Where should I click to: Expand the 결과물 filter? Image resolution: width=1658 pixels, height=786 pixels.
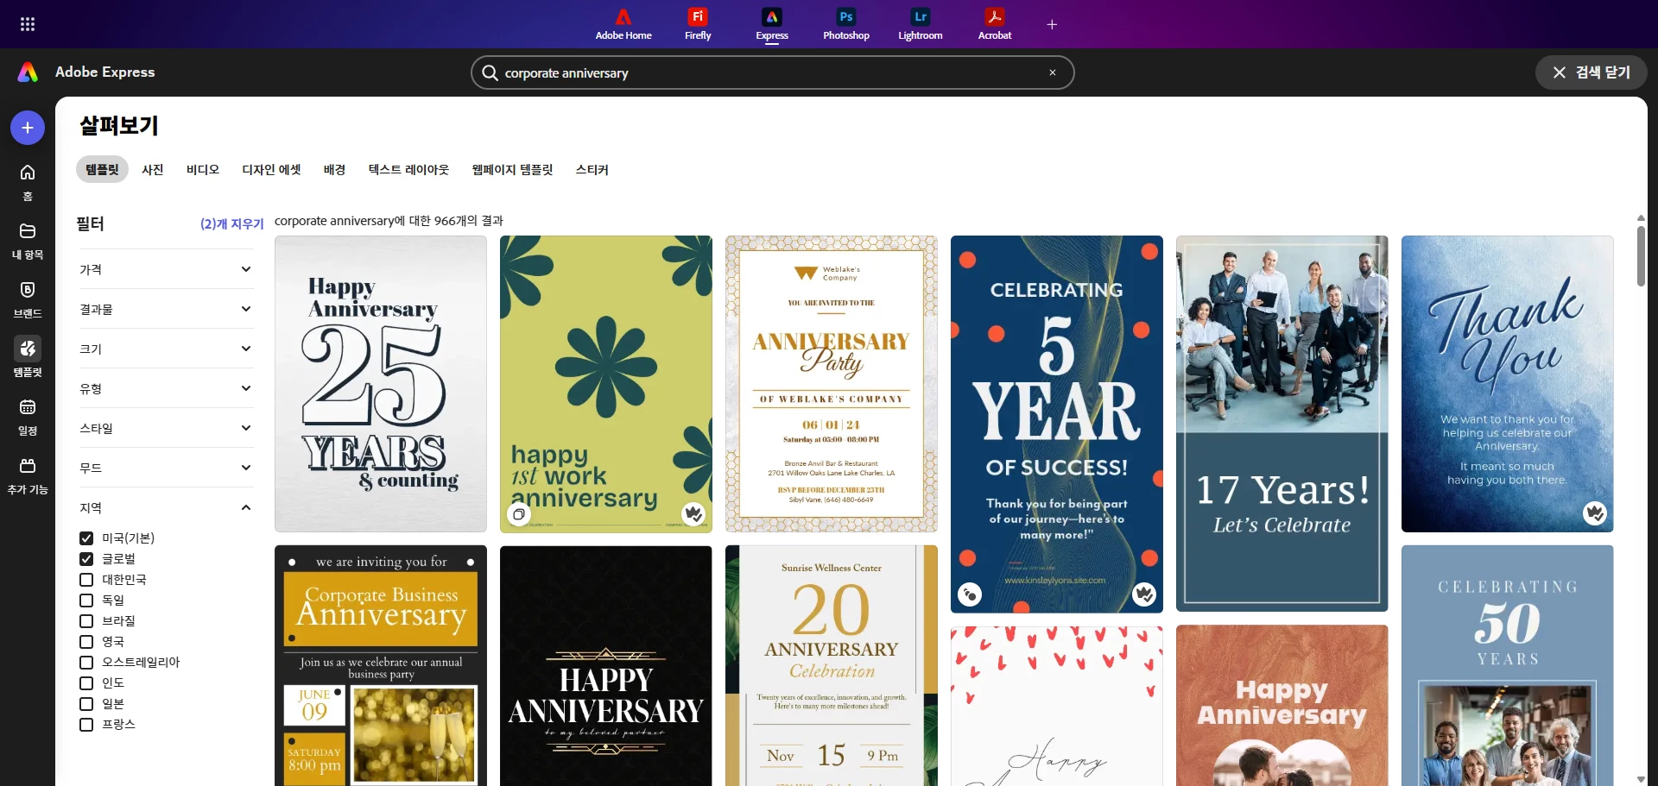coord(166,309)
